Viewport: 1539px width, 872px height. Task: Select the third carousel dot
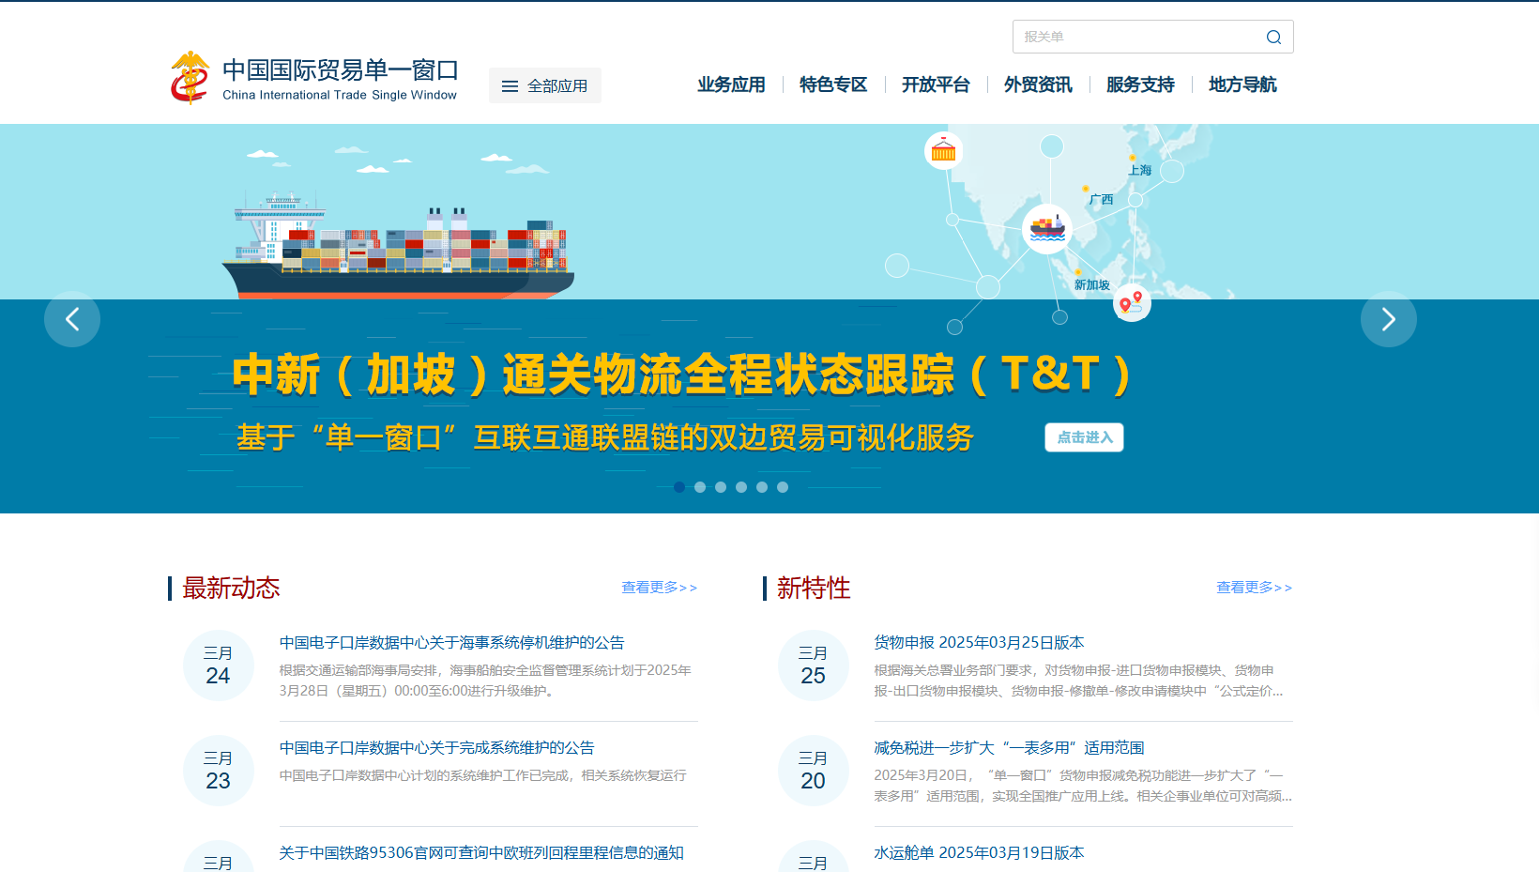(x=721, y=487)
